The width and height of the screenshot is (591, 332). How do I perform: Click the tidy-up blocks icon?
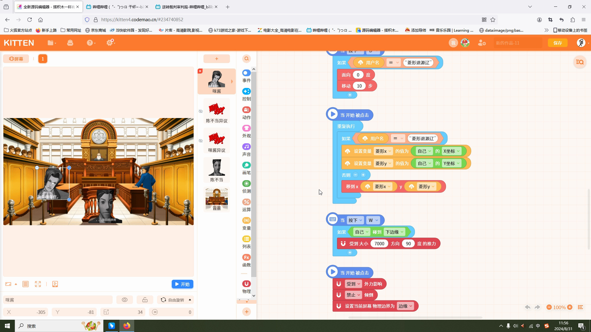click(581, 307)
